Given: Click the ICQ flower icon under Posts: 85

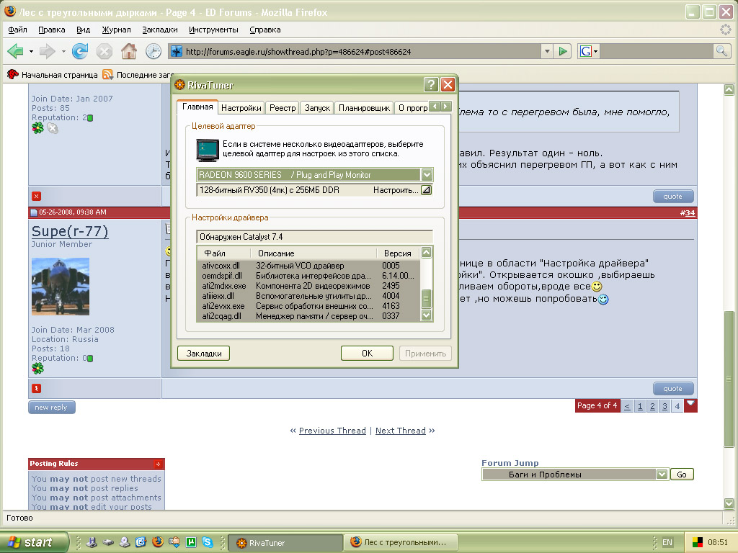Looking at the screenshot, I should (37, 128).
